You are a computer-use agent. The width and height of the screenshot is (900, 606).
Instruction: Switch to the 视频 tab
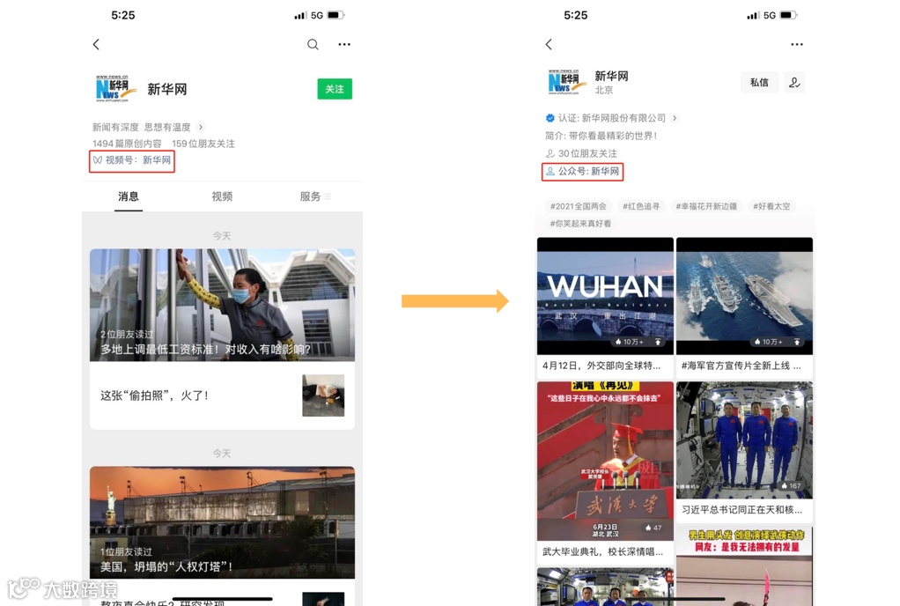click(222, 196)
